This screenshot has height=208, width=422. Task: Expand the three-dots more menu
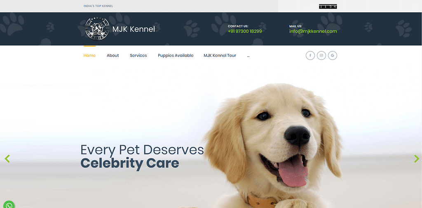point(248,56)
